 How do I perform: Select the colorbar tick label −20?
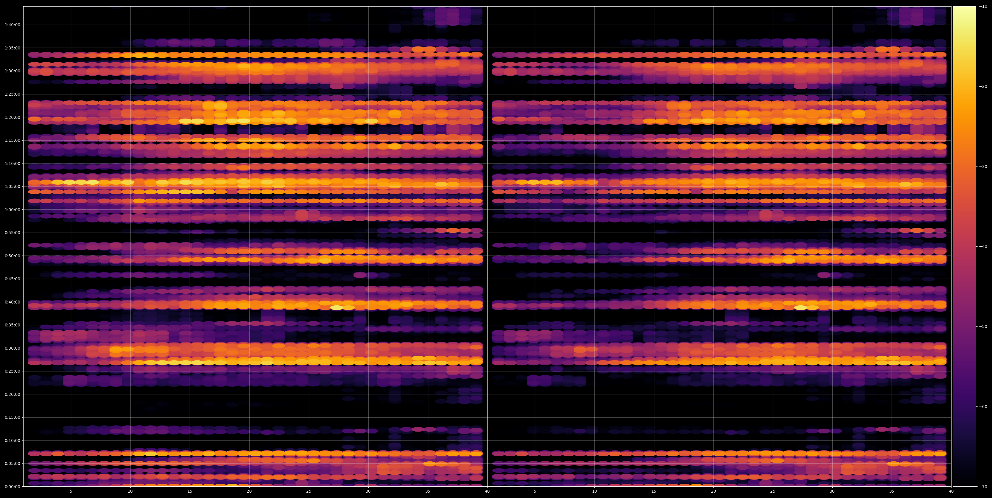point(983,86)
